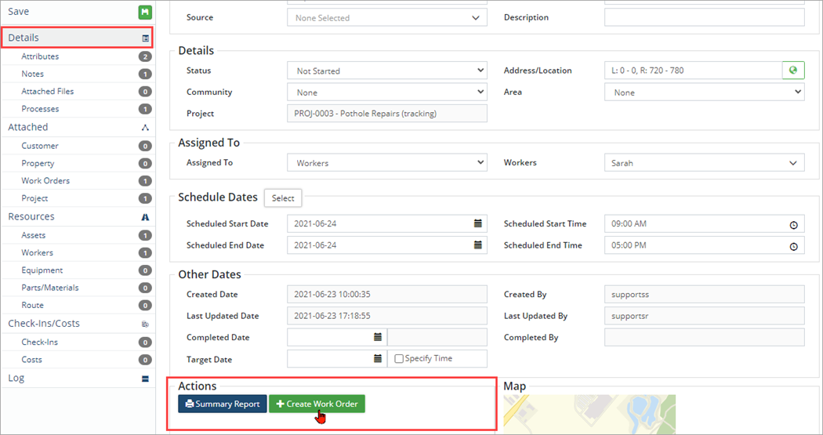Open calendar for Target Date
The width and height of the screenshot is (823, 435).
pos(377,358)
